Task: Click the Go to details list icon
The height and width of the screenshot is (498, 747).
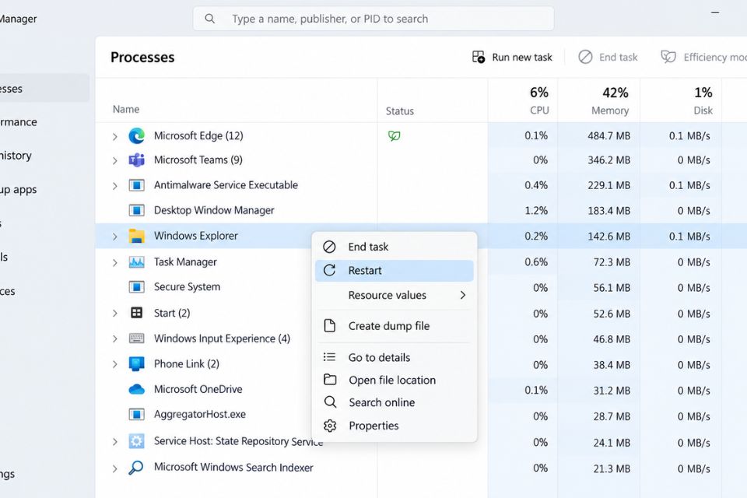Action: [329, 357]
